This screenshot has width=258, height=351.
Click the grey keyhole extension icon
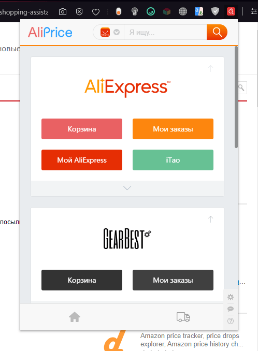(x=135, y=11)
